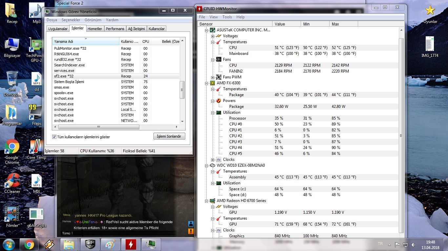This screenshot has height=251, width=448.
Task: Select the MIX MP3 file icon
Action: pos(36,184)
